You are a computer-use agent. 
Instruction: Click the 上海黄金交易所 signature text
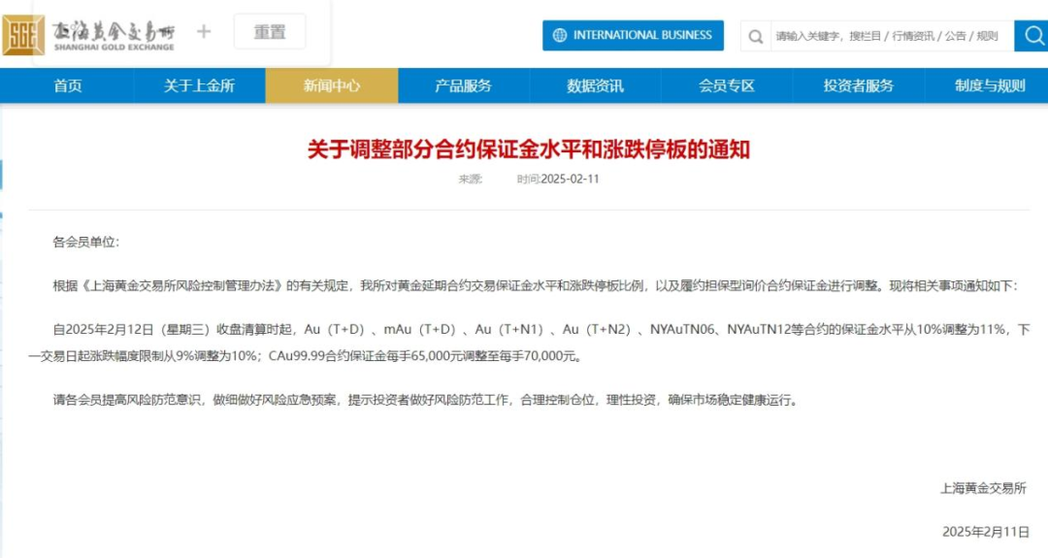tap(983, 488)
